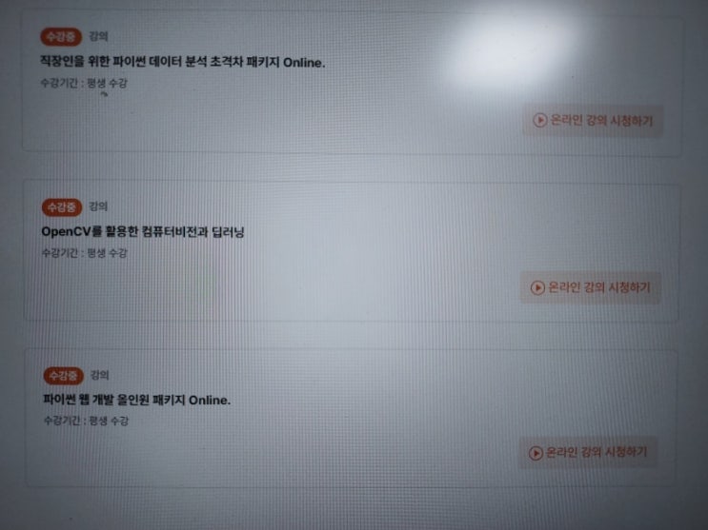708x530 pixels.
Task: Click 수강중 badge on web development course card
Action: point(64,375)
